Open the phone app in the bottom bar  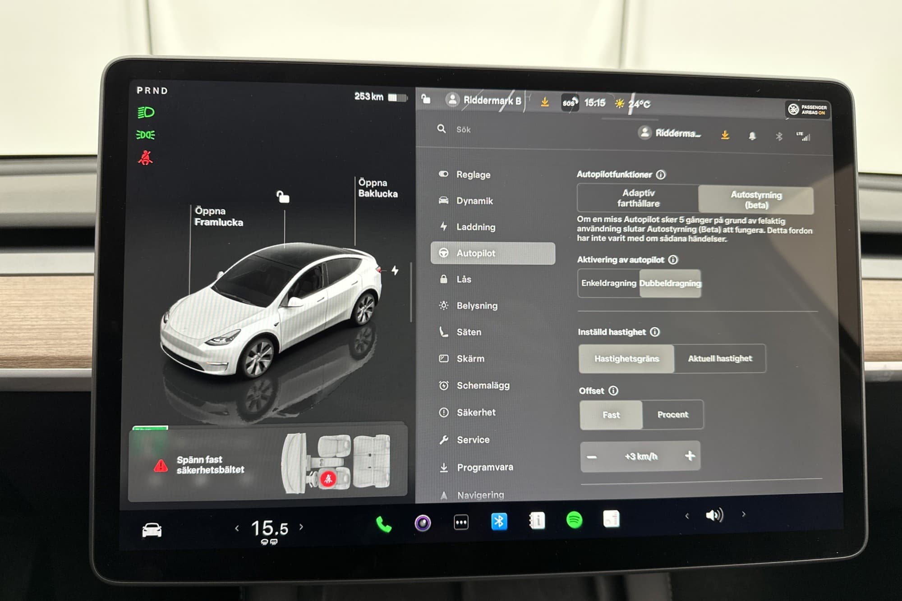point(384,523)
